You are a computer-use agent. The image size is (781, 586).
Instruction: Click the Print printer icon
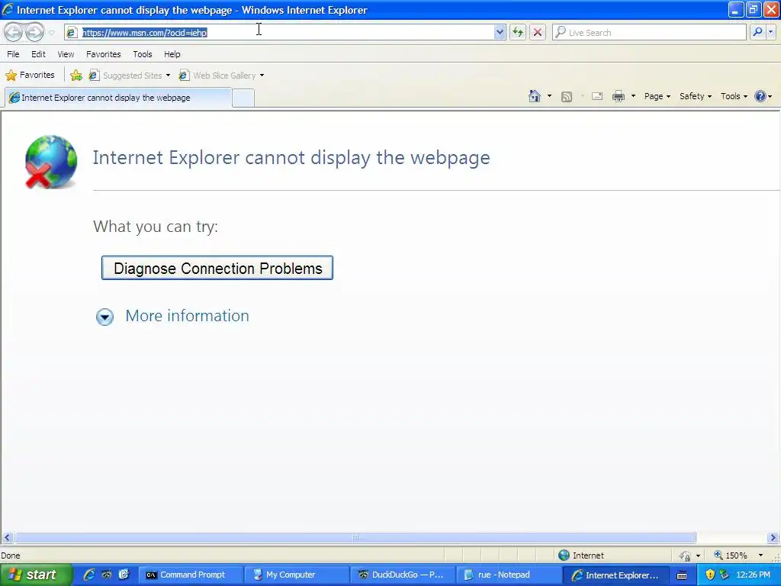[x=618, y=96]
